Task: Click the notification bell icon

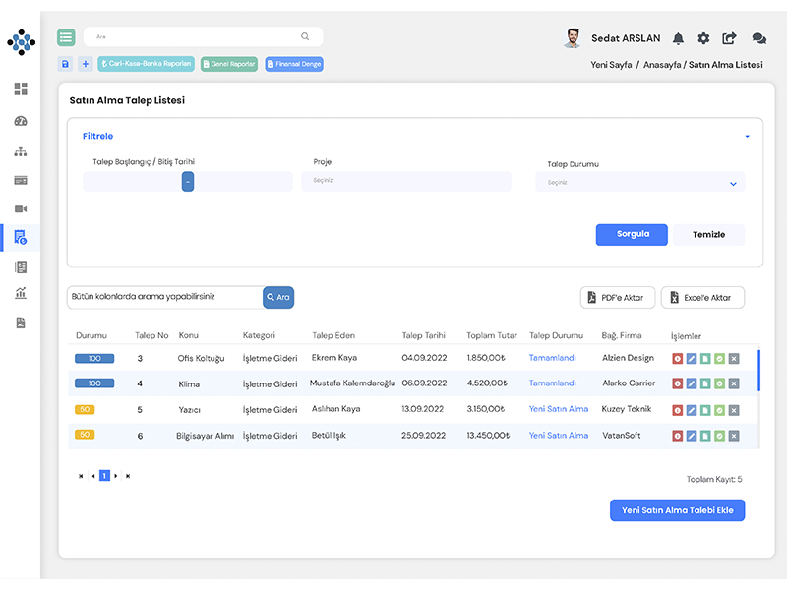Action: pyautogui.click(x=678, y=38)
